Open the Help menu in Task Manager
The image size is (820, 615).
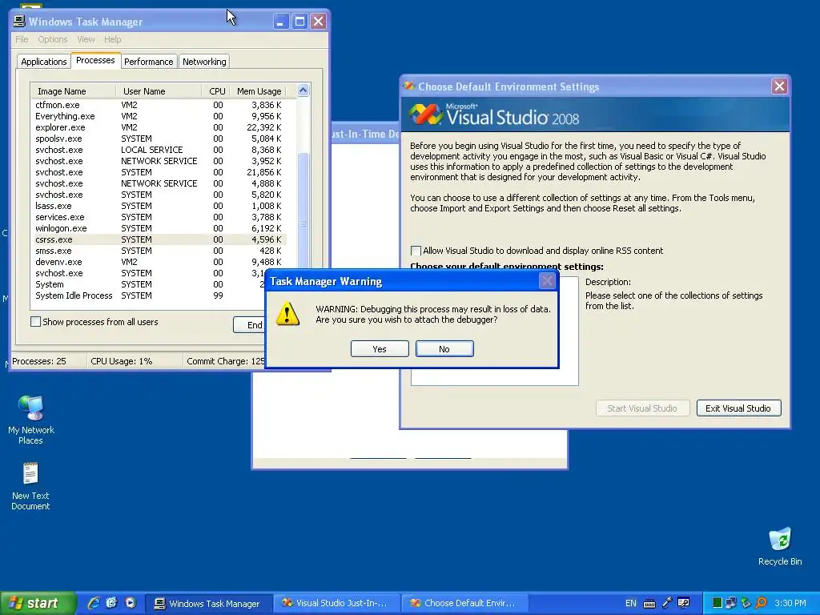click(112, 39)
